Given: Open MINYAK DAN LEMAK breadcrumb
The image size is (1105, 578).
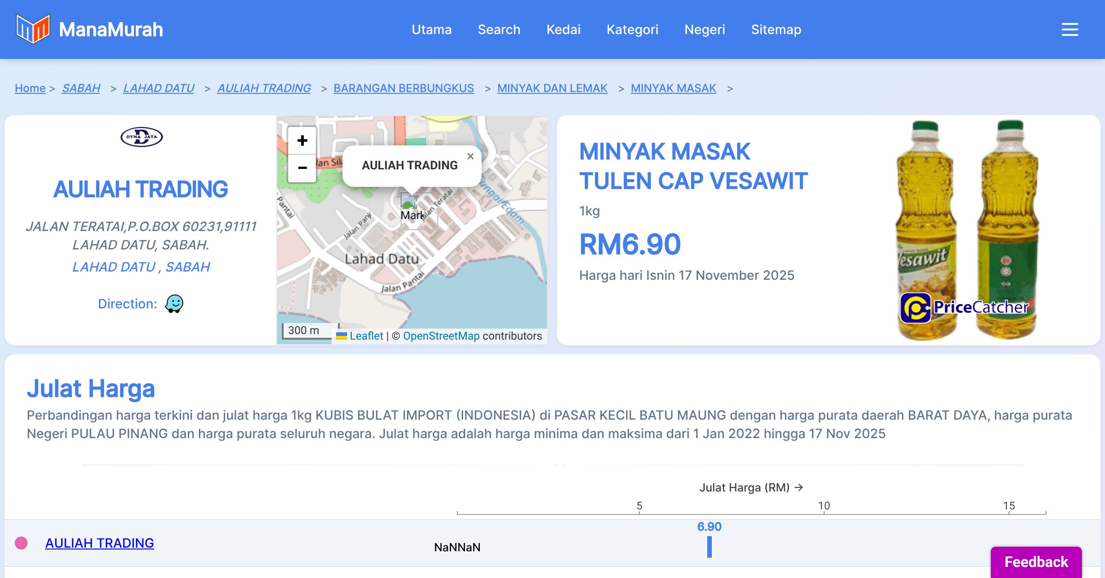Looking at the screenshot, I should (552, 88).
